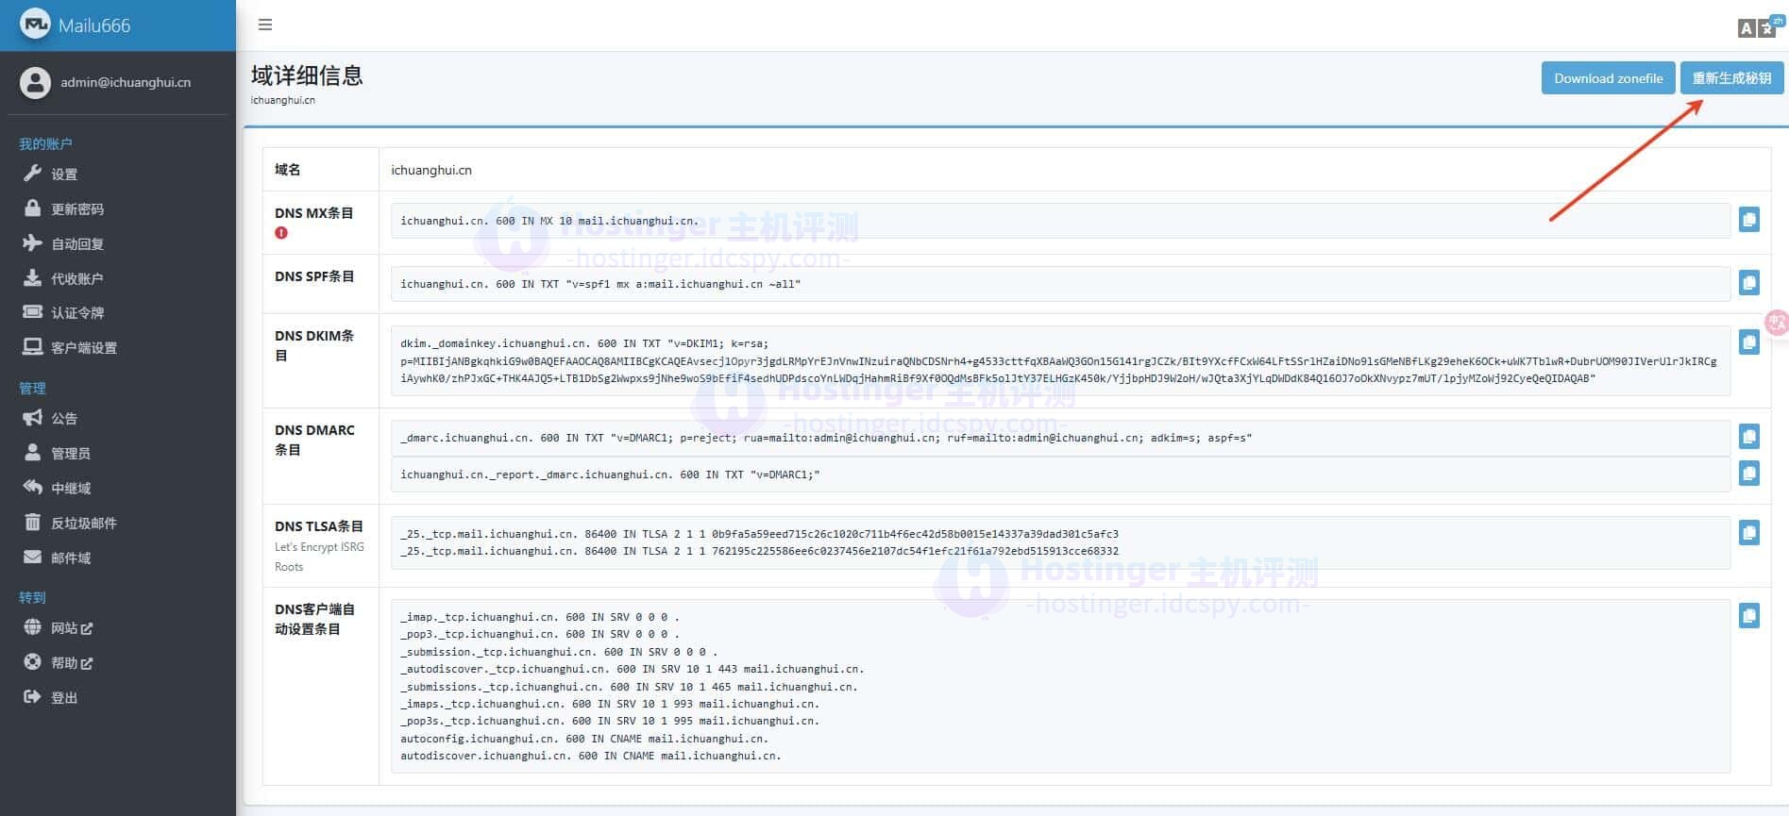
Task: Open 设置 in the sidebar
Action: tap(64, 175)
